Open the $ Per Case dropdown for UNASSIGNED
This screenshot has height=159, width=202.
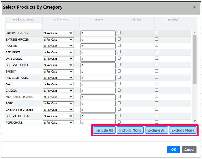tap(58, 59)
